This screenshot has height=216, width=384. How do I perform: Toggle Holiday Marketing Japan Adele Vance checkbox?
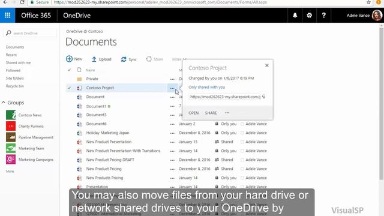242,133
